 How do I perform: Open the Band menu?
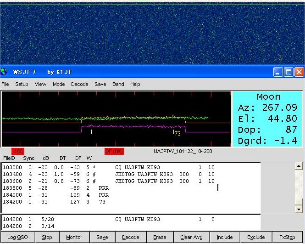118,84
